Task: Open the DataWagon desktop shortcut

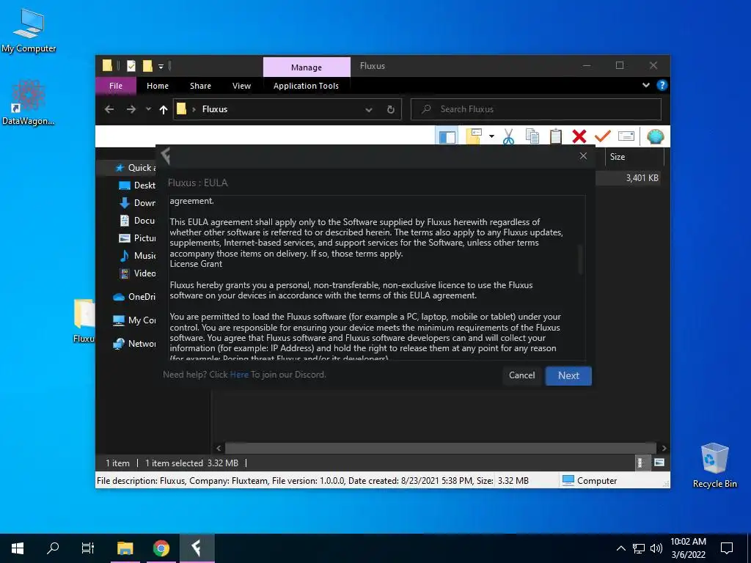Action: (x=28, y=103)
